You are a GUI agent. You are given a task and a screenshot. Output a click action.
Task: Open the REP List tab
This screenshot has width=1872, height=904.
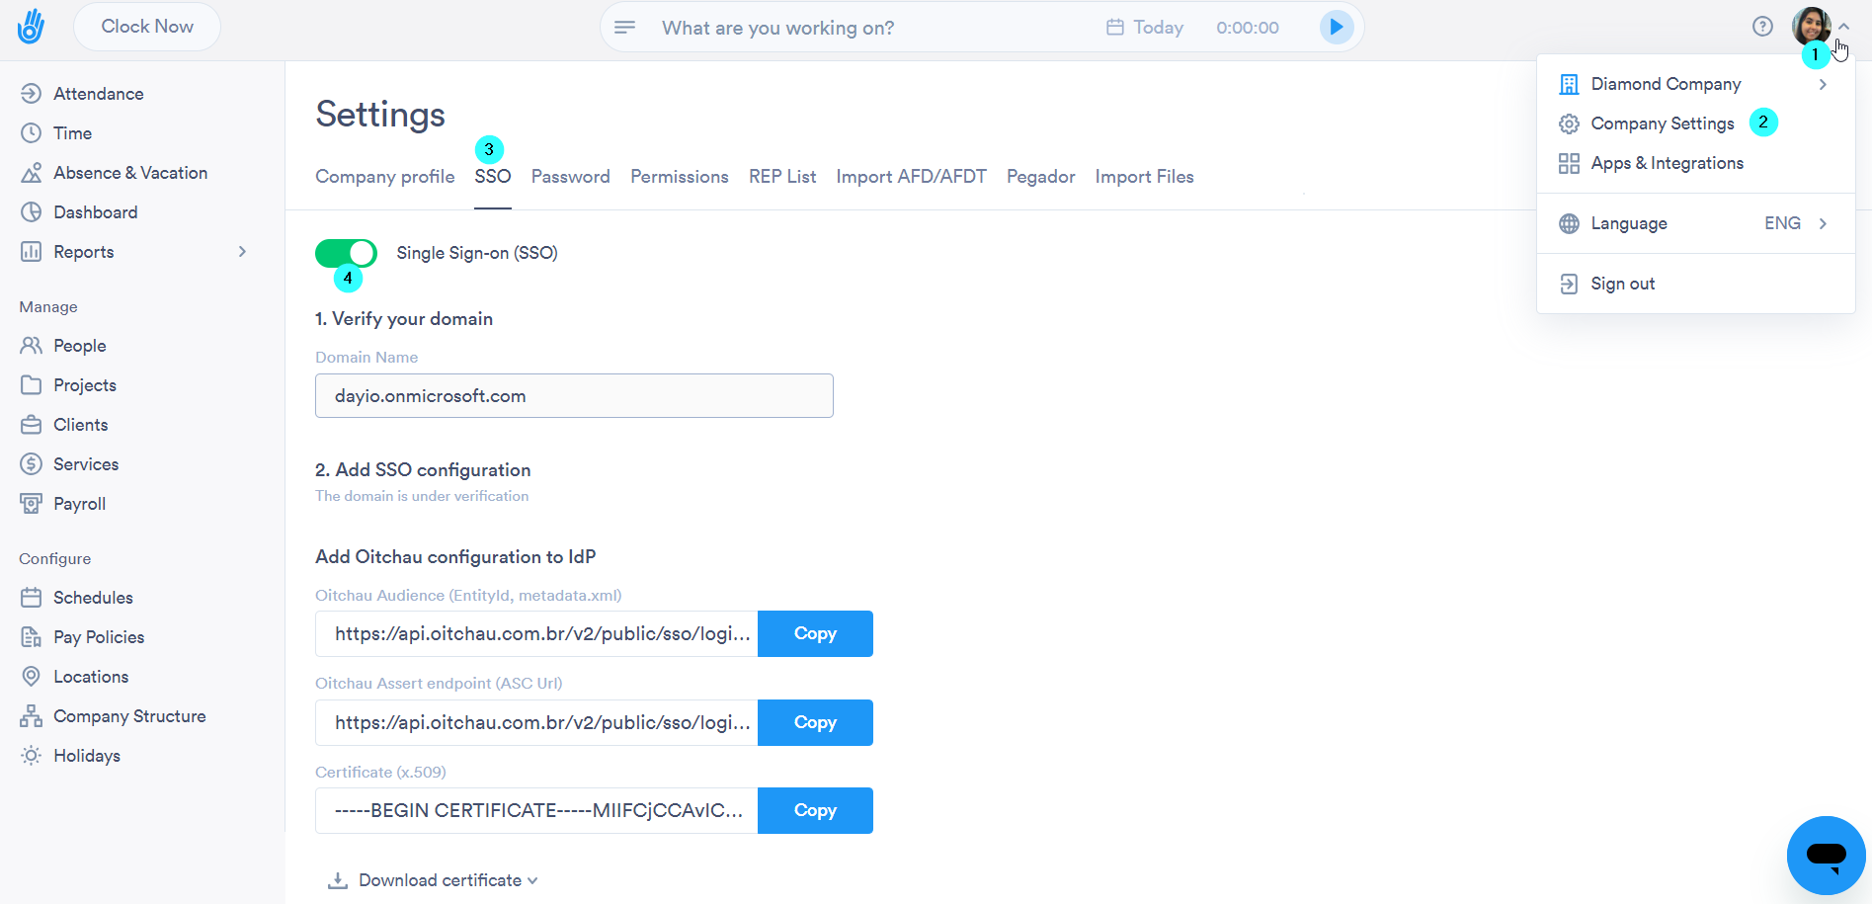click(x=782, y=177)
